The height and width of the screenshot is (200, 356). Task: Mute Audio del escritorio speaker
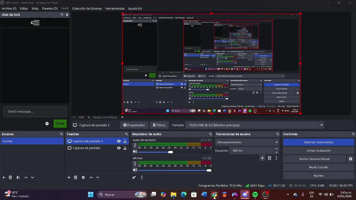pos(135,152)
